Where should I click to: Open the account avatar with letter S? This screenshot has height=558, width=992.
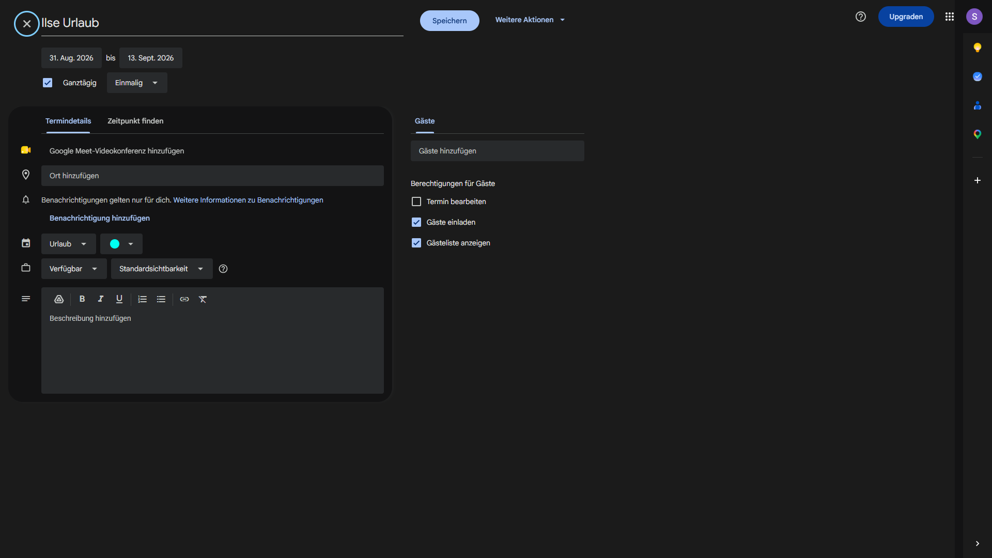point(974,17)
